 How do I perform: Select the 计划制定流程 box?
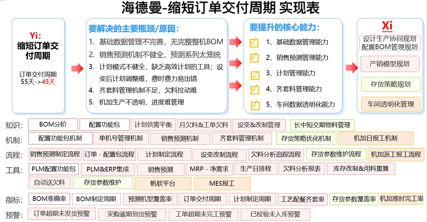(x=164, y=155)
